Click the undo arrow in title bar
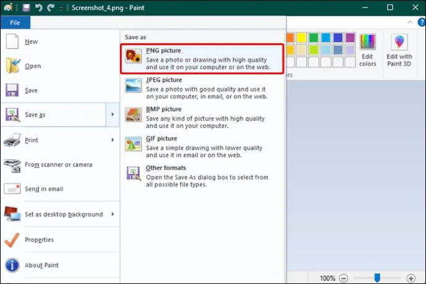The width and height of the screenshot is (426, 284). pos(39,7)
